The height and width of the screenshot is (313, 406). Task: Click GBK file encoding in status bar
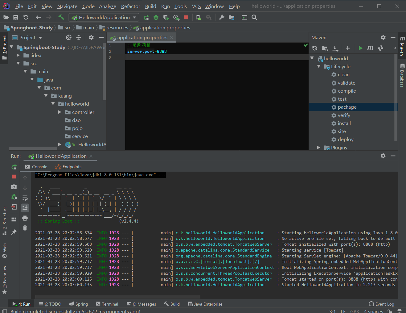(x=355, y=311)
